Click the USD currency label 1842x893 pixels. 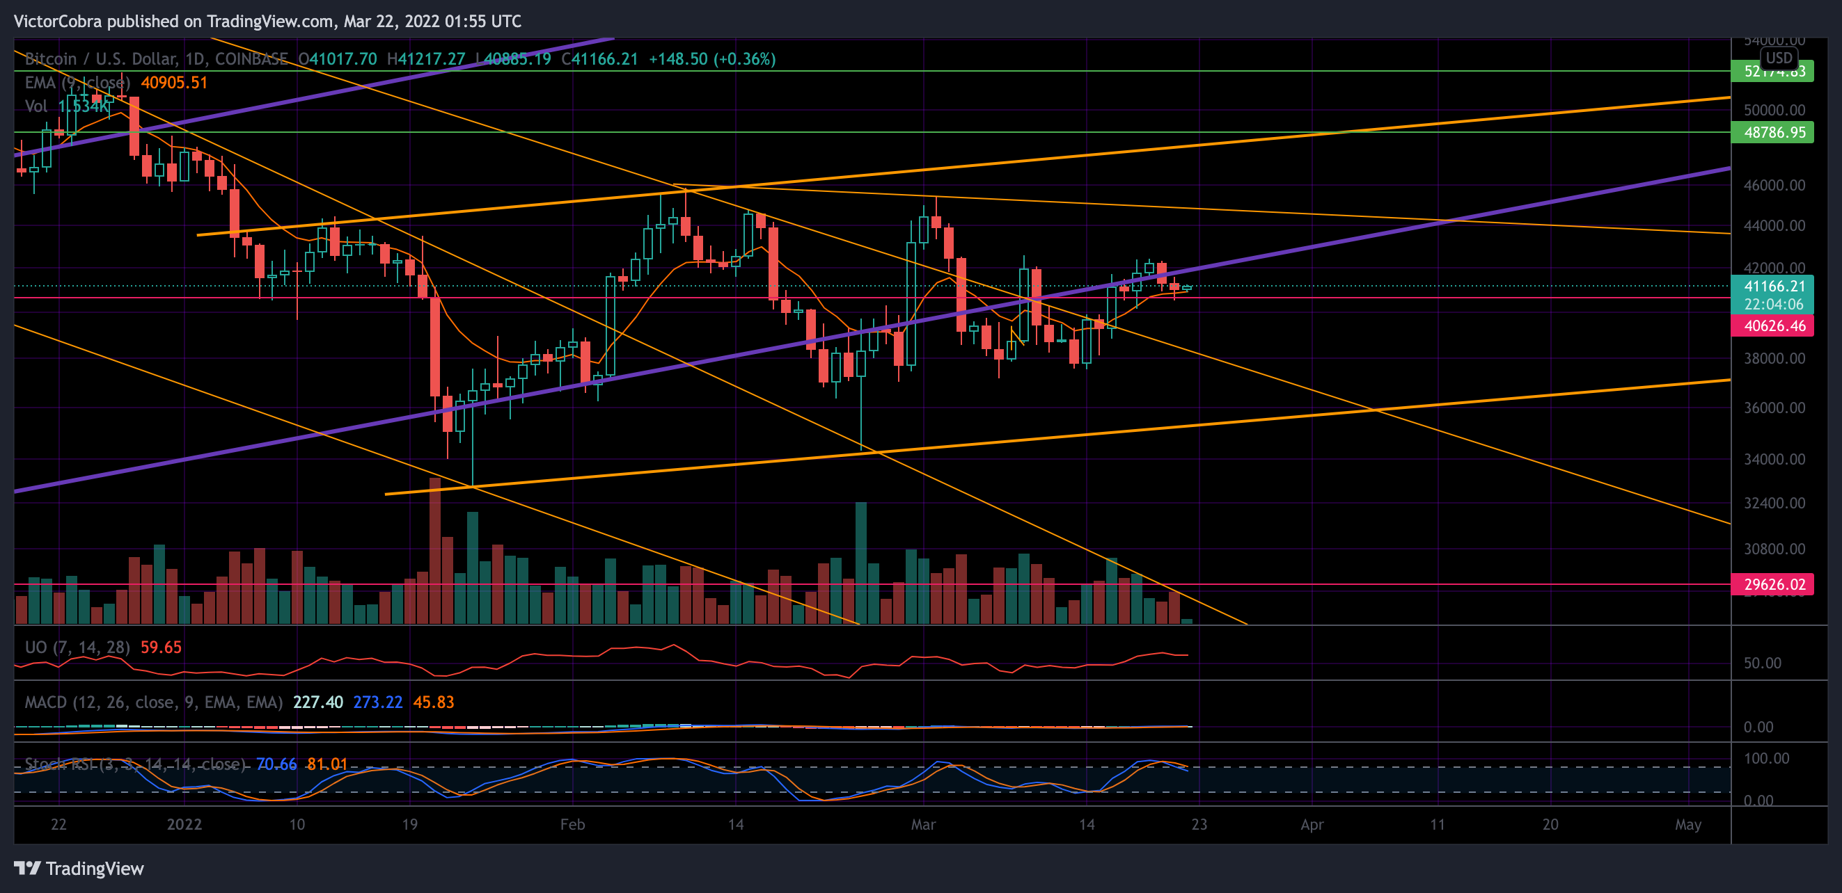(1779, 58)
